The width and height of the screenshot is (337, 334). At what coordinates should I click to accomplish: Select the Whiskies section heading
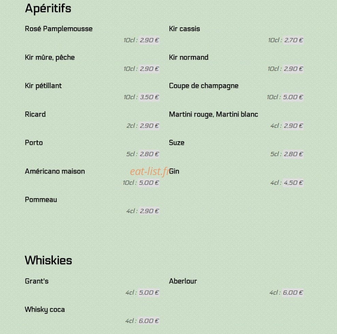coord(48,260)
